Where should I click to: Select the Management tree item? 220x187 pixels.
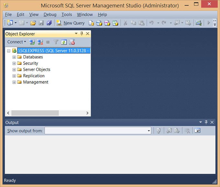point(36,82)
